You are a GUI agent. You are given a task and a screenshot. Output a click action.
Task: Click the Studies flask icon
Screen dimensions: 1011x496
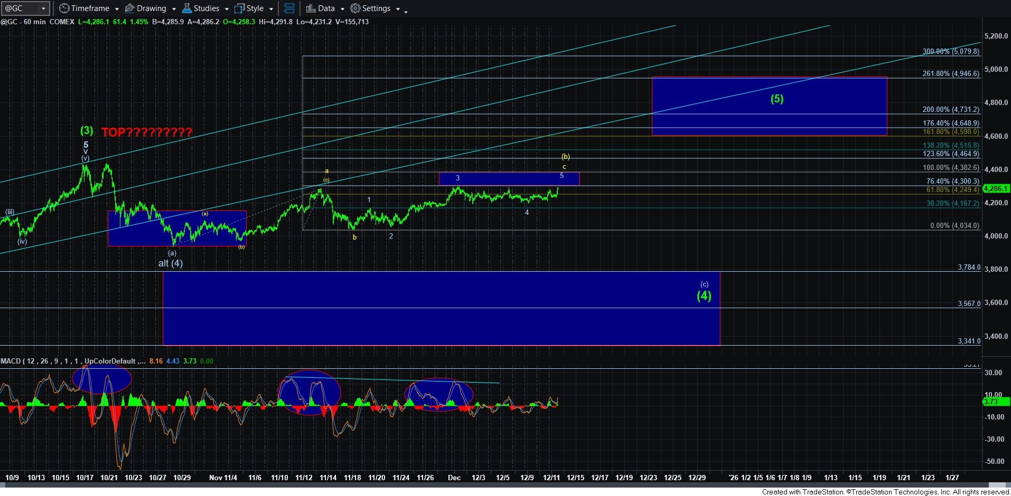click(x=186, y=8)
